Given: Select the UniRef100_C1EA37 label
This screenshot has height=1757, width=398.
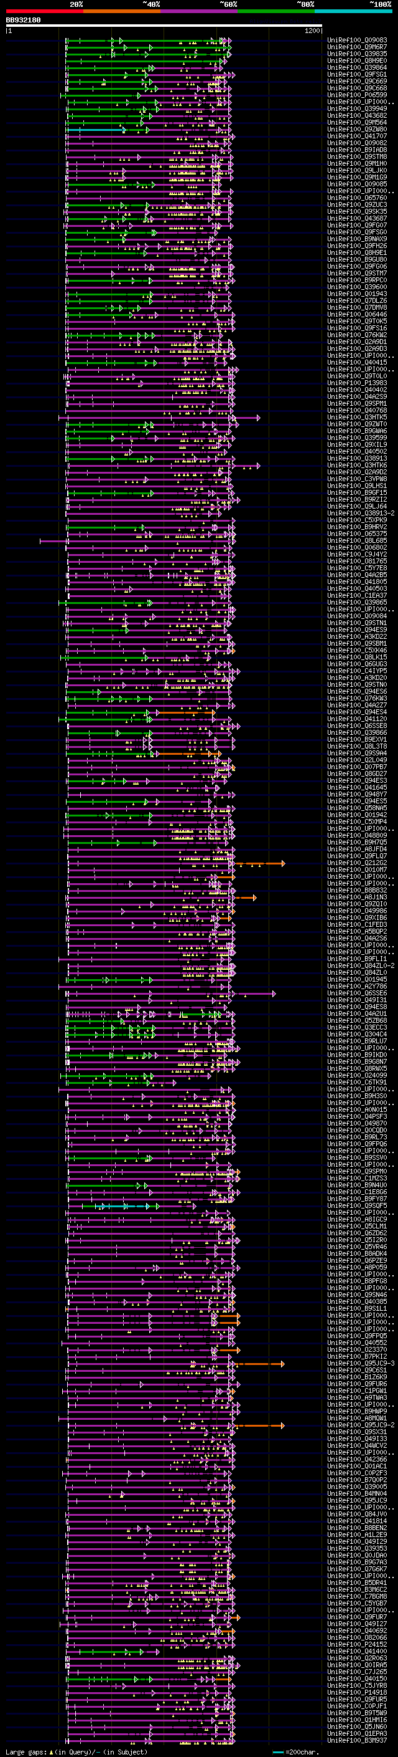Looking at the screenshot, I should point(357,596).
